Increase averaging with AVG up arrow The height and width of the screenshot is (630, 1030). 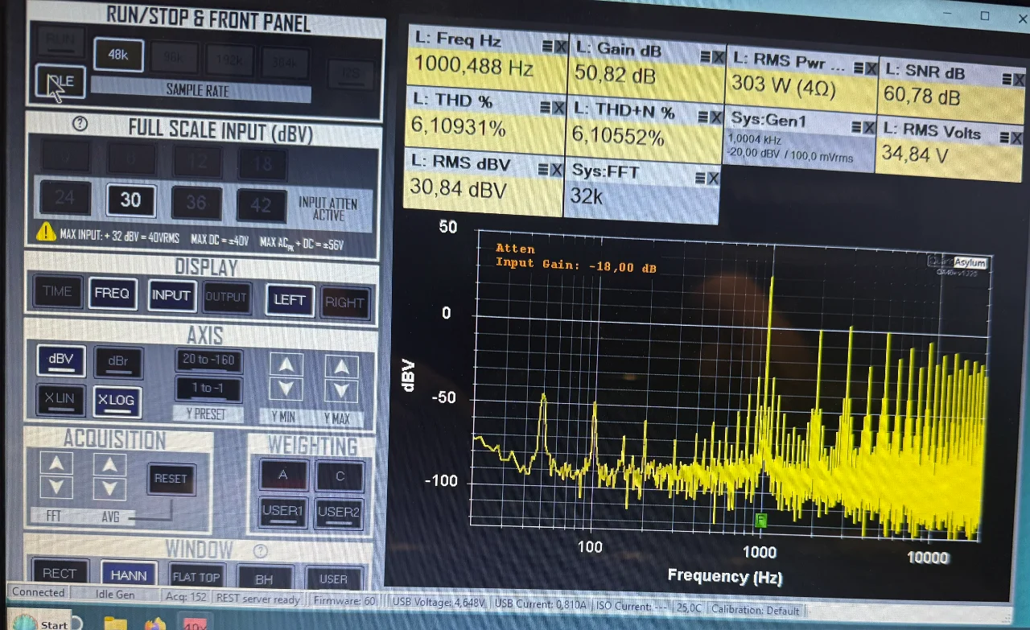point(109,465)
